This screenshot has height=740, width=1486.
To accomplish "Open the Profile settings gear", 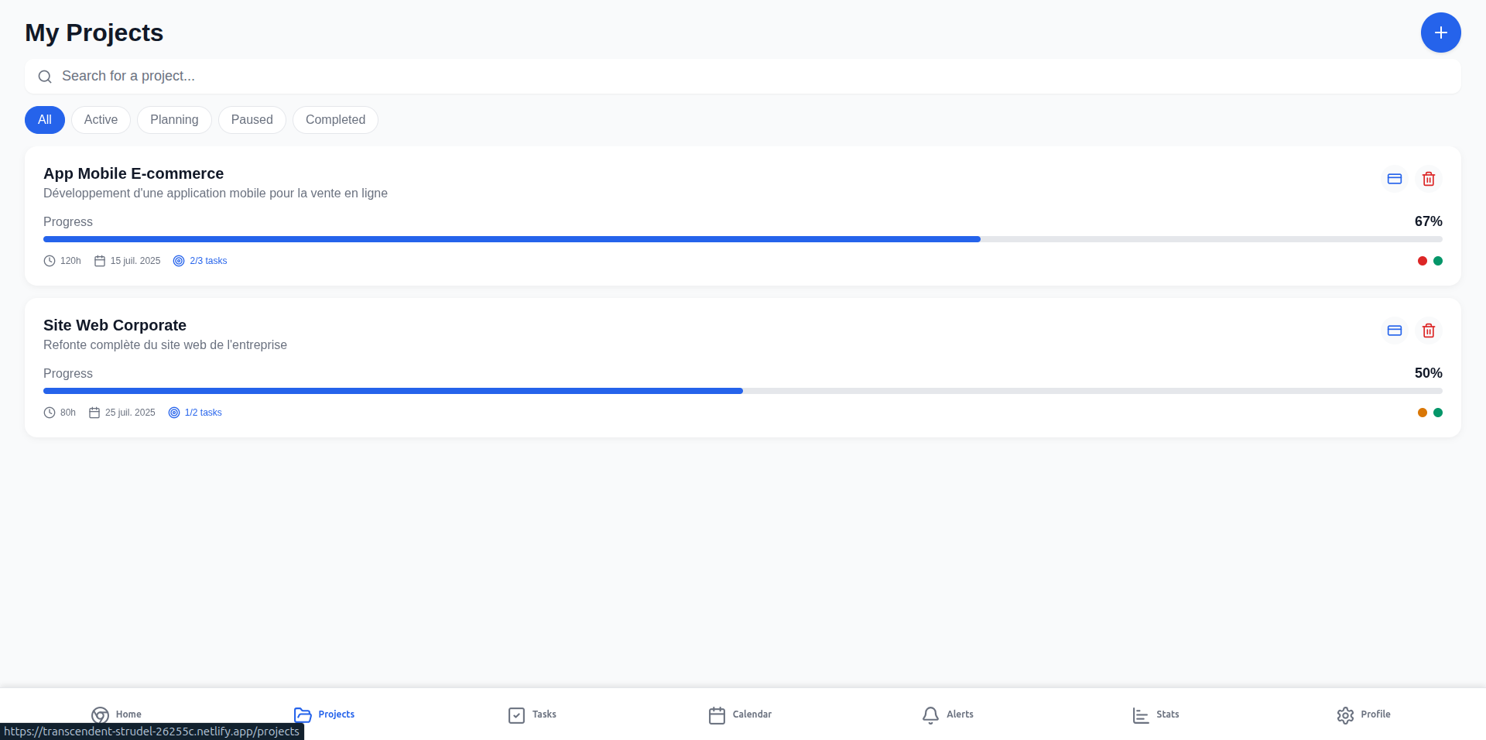I will pyautogui.click(x=1363, y=714).
